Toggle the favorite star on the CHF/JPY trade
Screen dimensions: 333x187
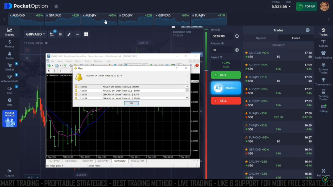246,125
